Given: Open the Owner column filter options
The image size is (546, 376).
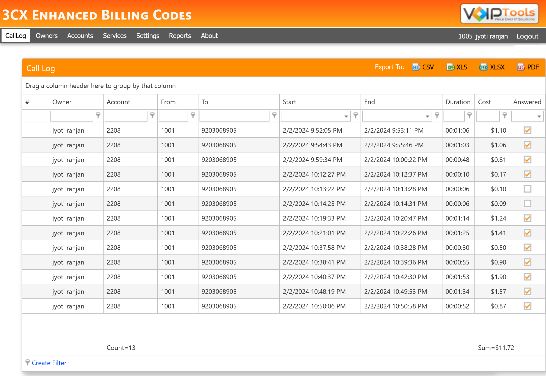Looking at the screenshot, I should coord(98,116).
